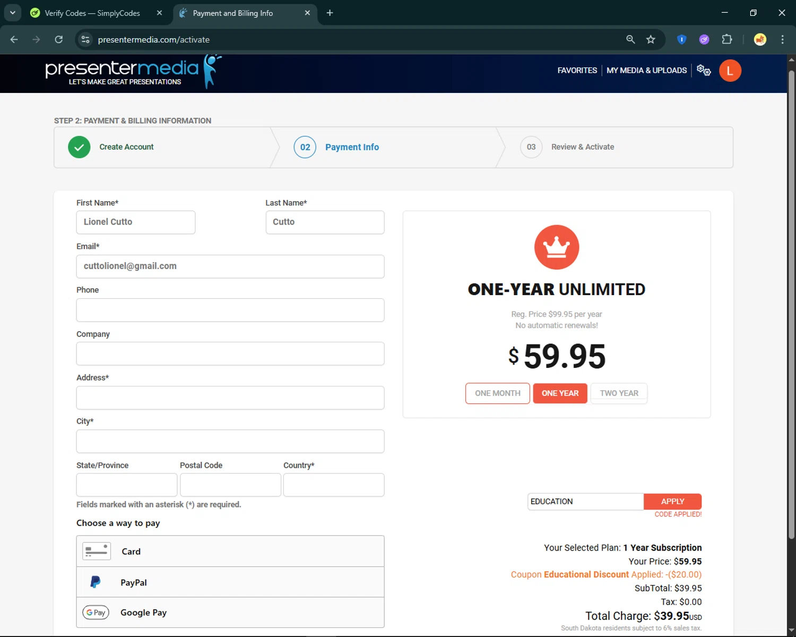This screenshot has width=796, height=637.
Task: Open the purple round extension icon
Action: (x=704, y=39)
